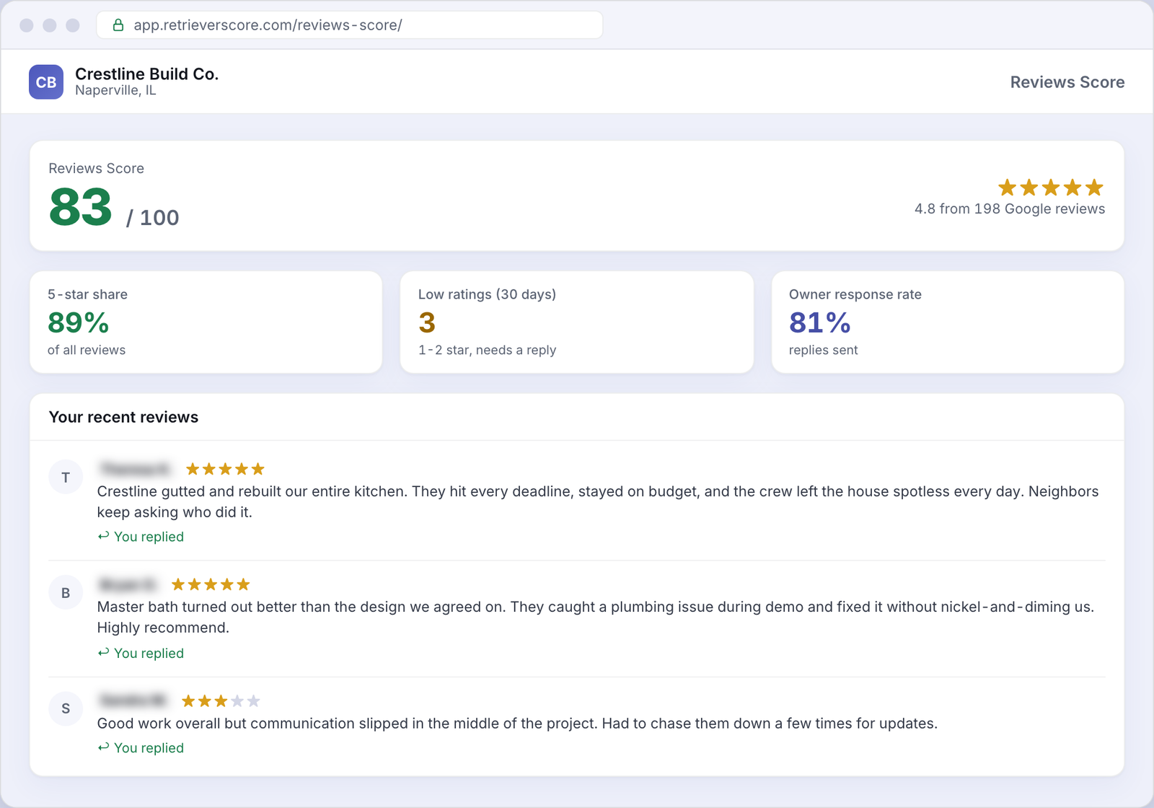
Task: Click the 83 score number
Action: click(x=80, y=207)
